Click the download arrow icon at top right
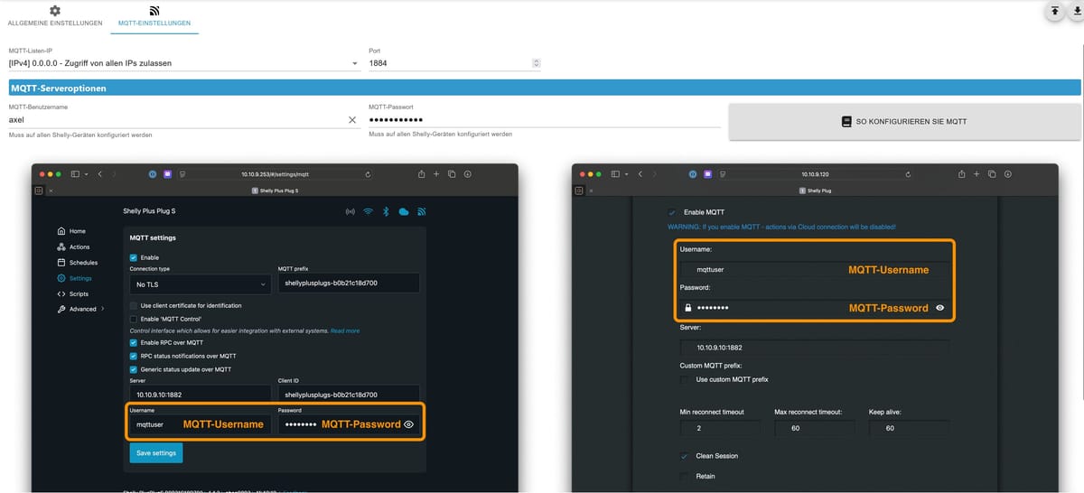The height and width of the screenshot is (493, 1084). [x=1077, y=11]
